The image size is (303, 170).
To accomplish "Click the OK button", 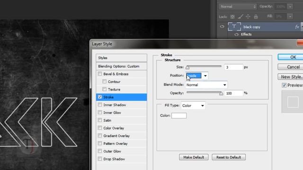I will pyautogui.click(x=290, y=57).
